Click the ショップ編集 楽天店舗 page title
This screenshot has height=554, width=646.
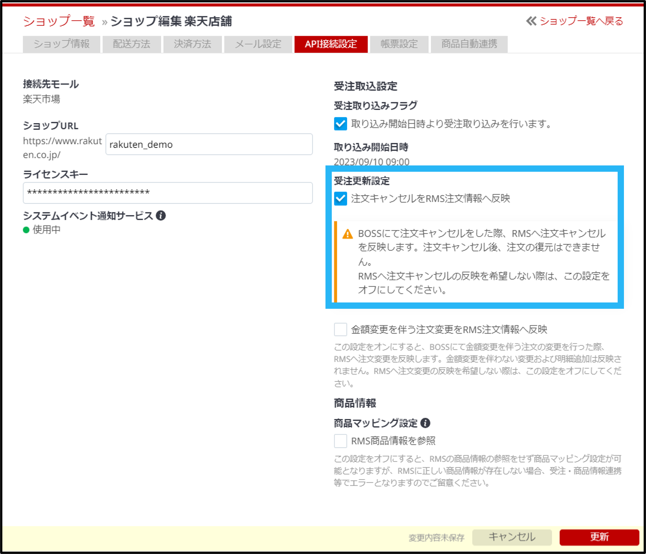pyautogui.click(x=171, y=21)
